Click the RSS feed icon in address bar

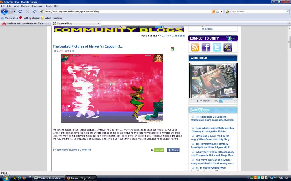213,11
